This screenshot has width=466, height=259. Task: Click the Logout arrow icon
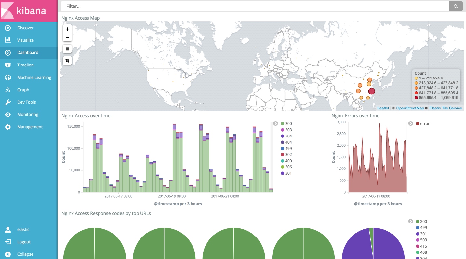click(x=8, y=242)
